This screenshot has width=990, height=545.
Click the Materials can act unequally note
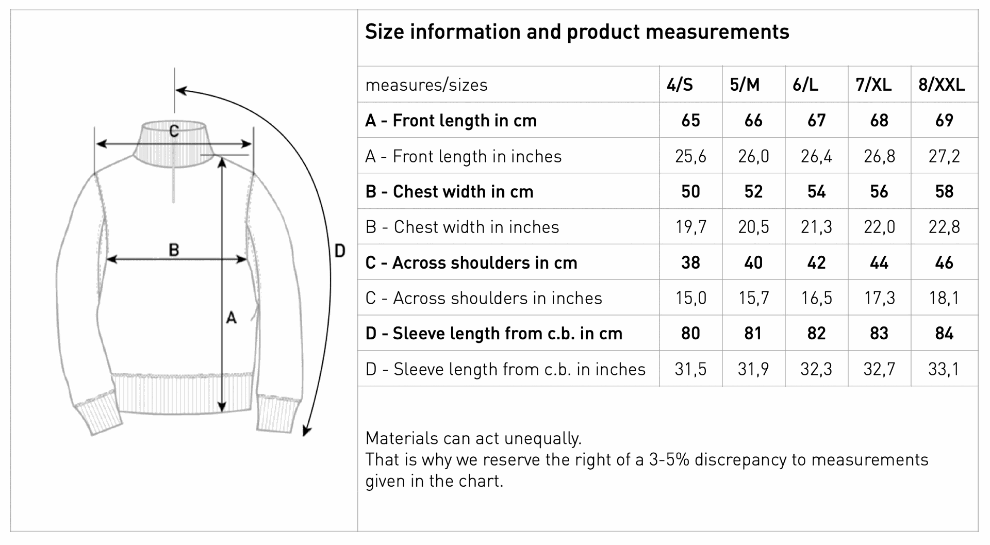(x=473, y=438)
